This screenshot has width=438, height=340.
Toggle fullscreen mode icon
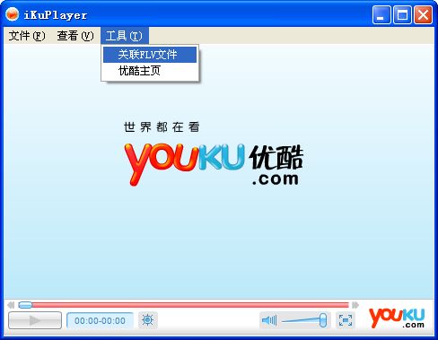346,320
